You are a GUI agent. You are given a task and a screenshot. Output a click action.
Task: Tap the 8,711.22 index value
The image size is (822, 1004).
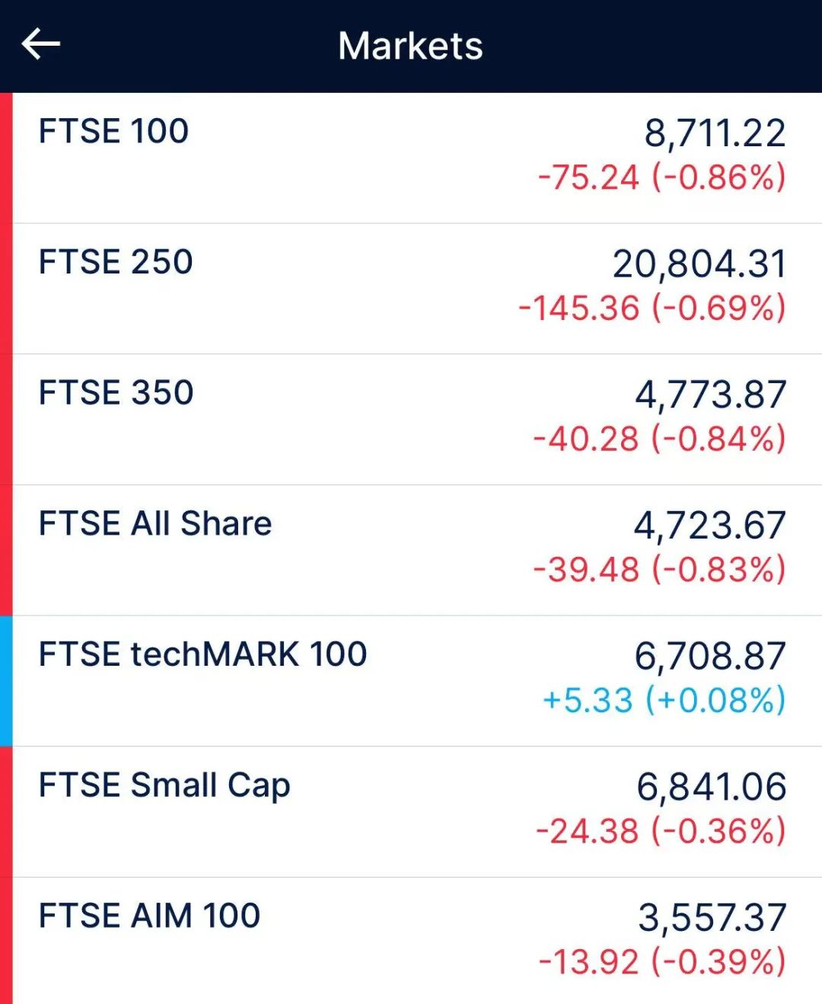(x=715, y=133)
